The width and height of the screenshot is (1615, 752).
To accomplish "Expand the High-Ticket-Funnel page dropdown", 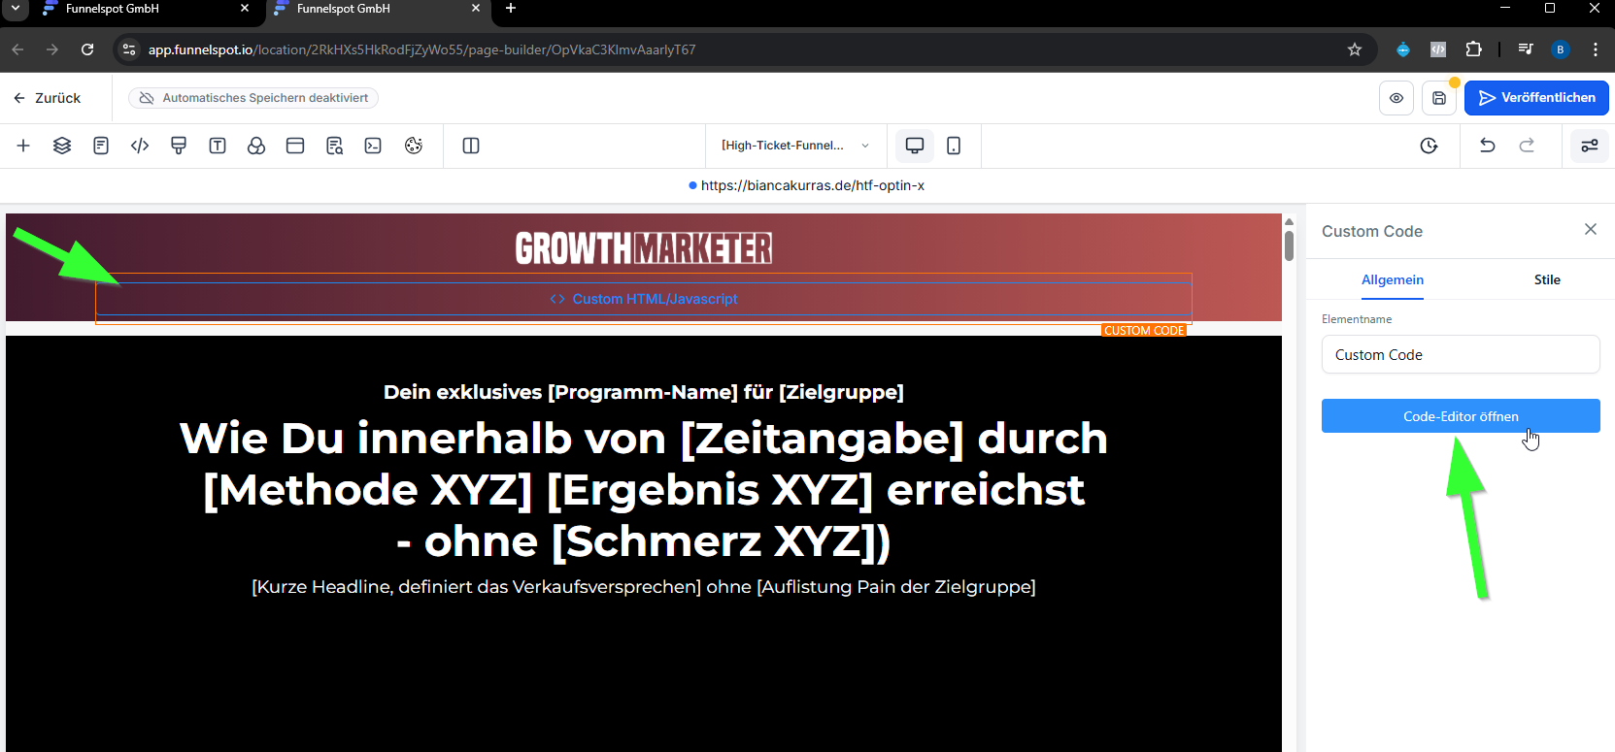I will (795, 146).
